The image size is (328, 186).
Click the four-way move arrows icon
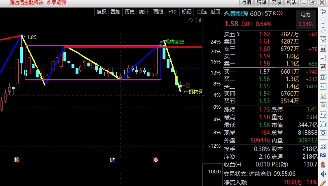[x=323, y=174]
